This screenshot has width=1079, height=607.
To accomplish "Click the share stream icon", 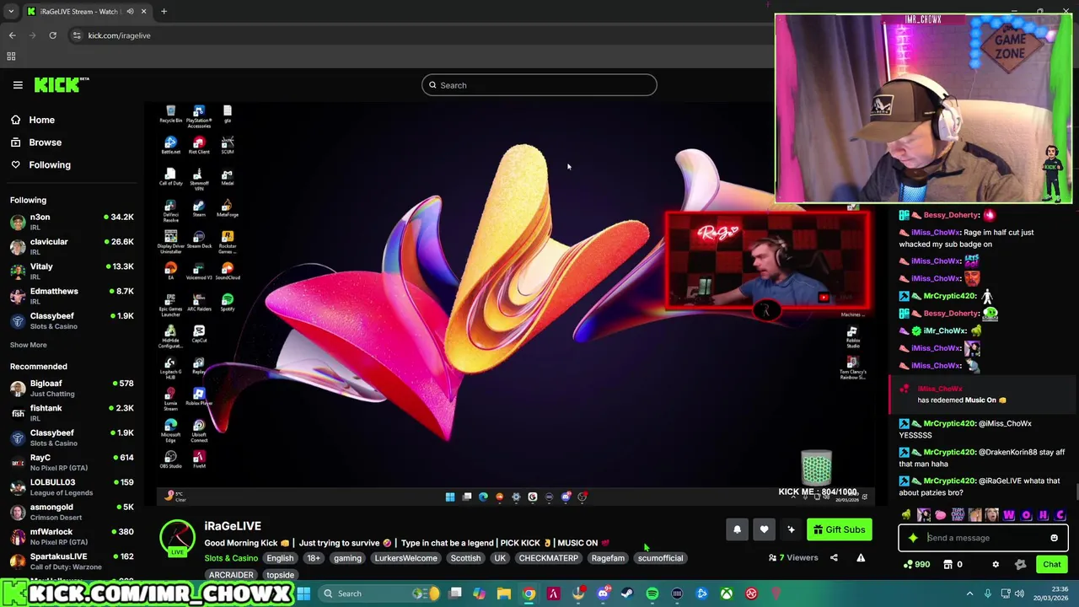I will pos(834,558).
